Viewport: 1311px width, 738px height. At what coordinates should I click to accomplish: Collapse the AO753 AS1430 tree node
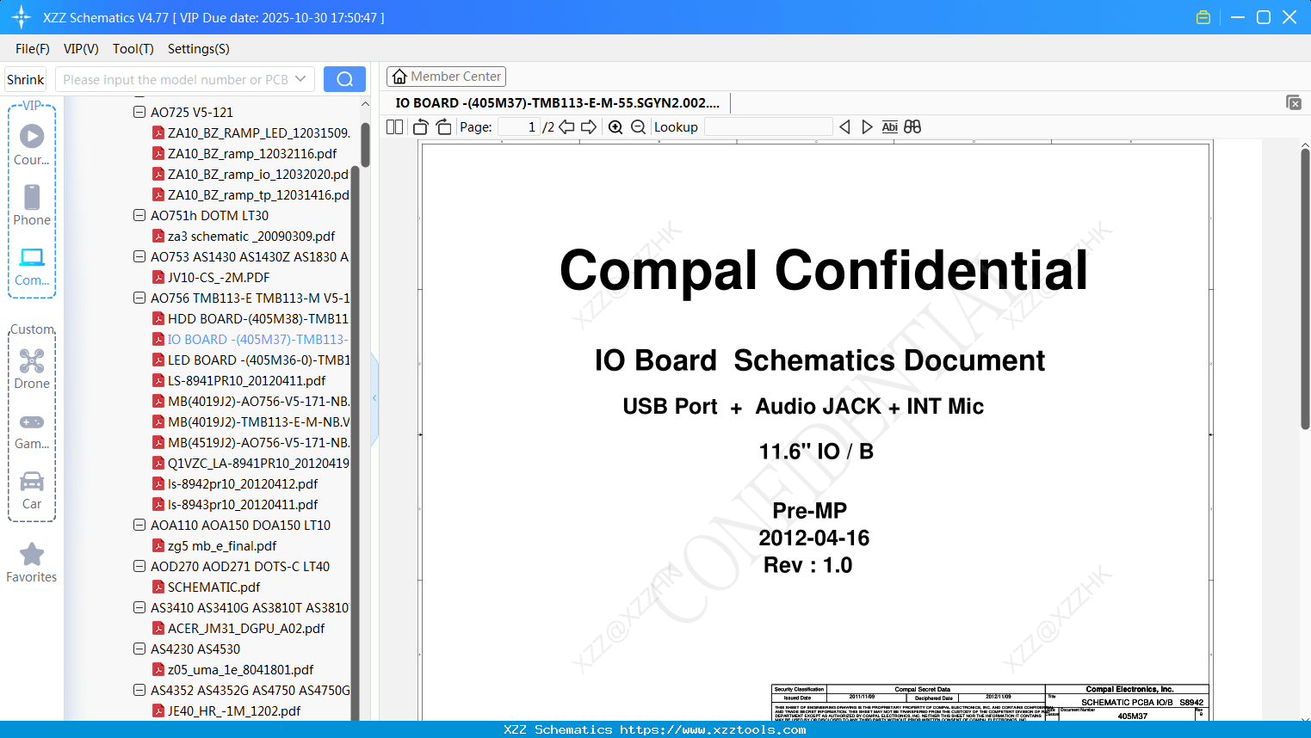pyautogui.click(x=139, y=256)
